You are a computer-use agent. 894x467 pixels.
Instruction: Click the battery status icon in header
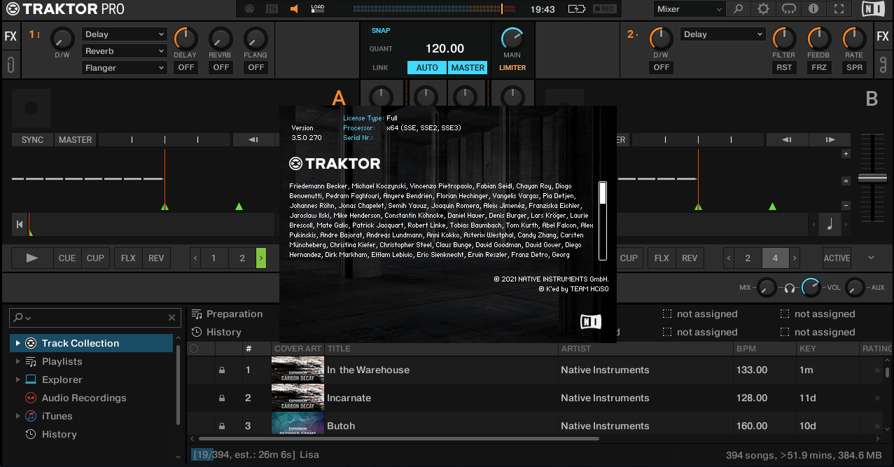(x=576, y=9)
